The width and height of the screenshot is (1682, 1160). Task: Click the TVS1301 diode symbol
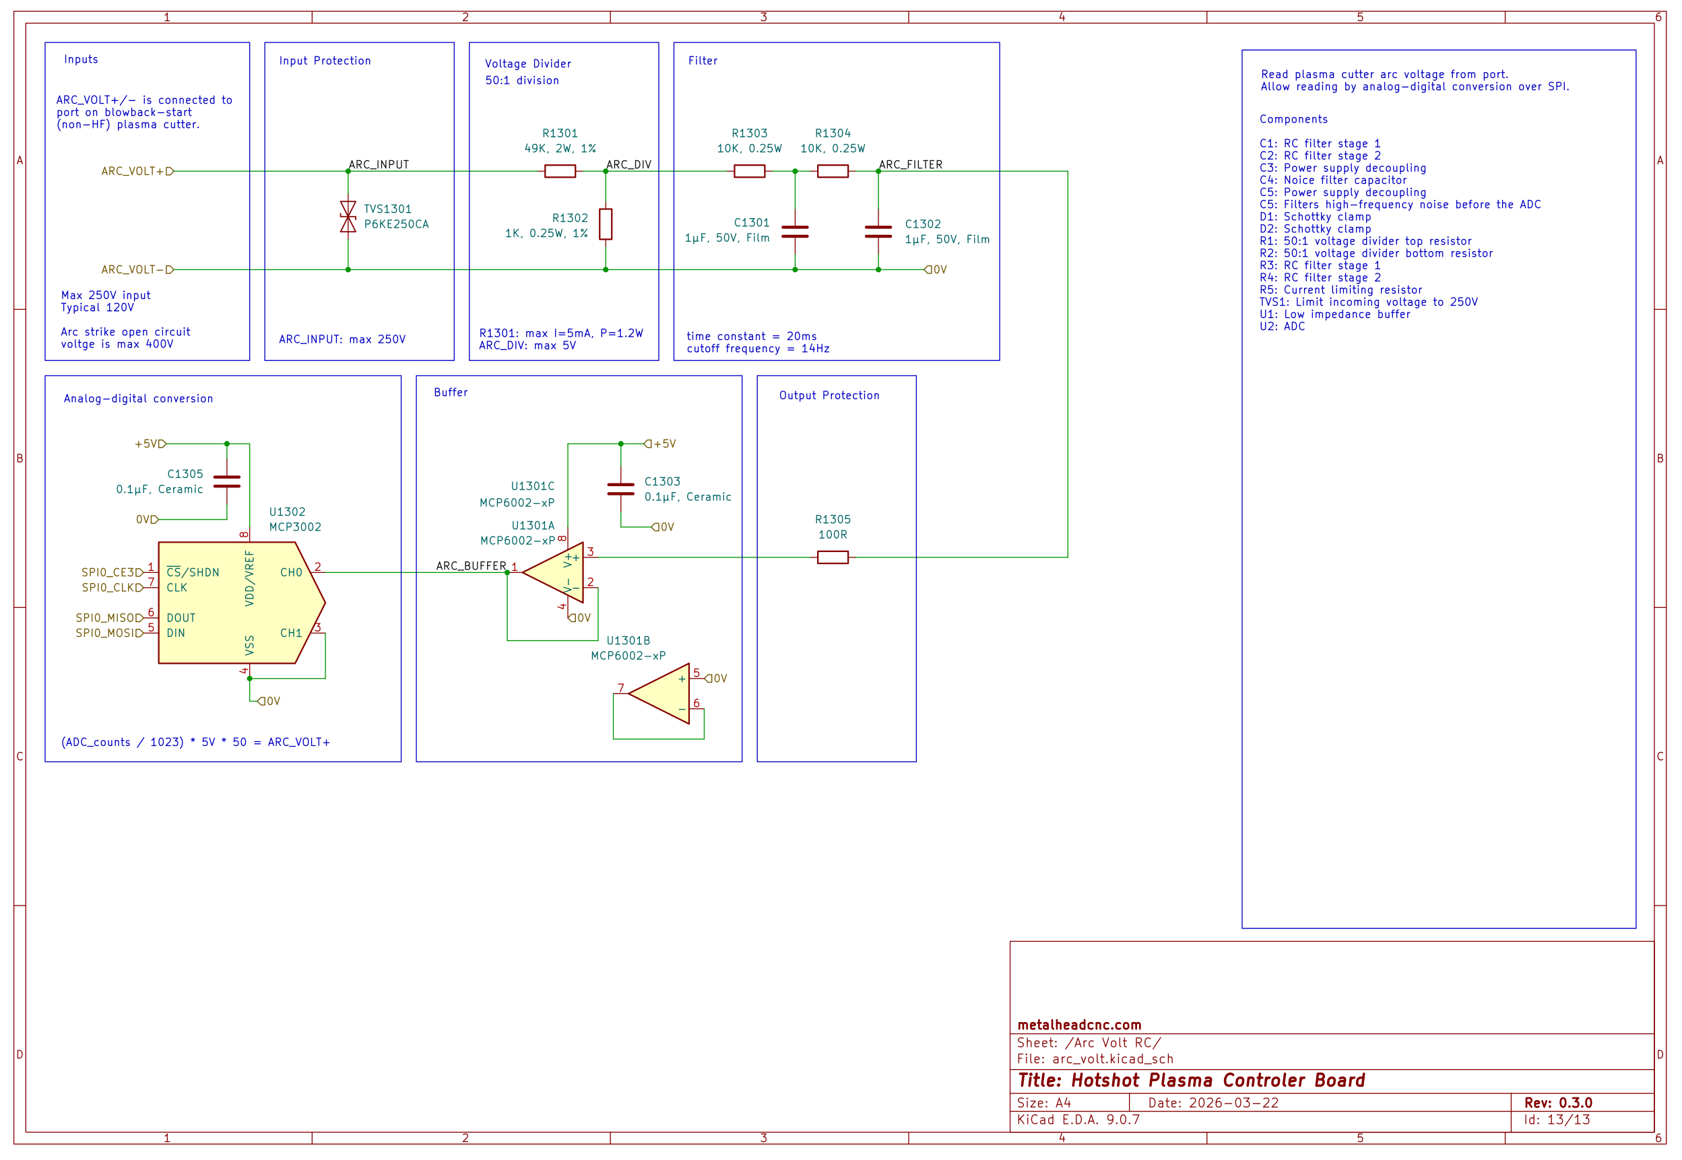348,217
